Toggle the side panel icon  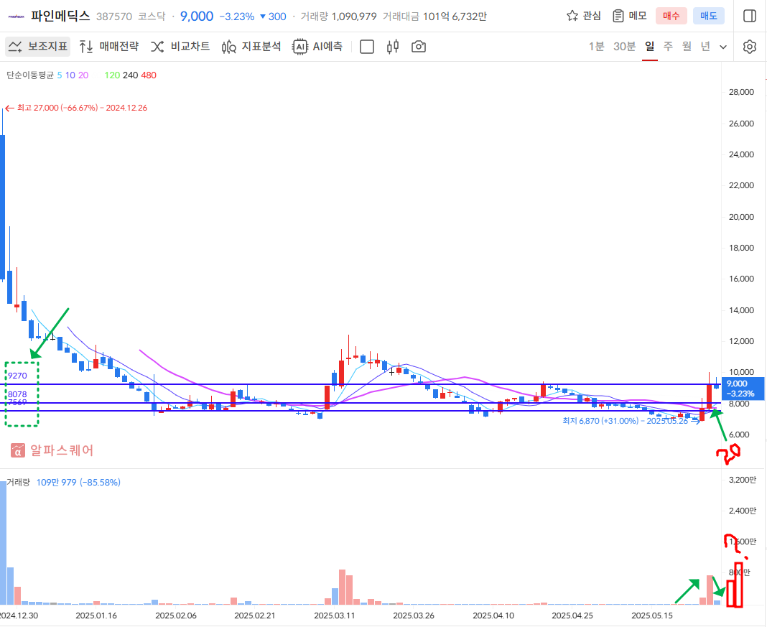(x=749, y=16)
